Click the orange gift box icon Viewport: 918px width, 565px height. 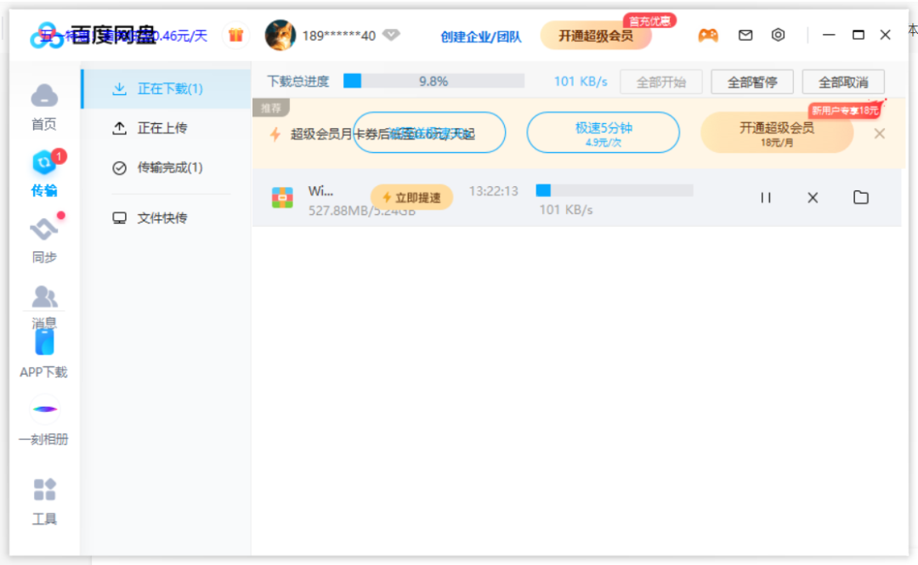point(235,36)
